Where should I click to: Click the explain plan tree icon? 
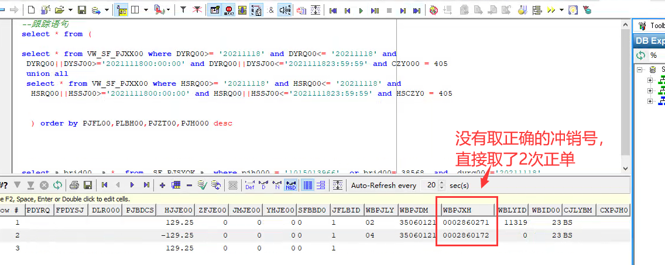tap(537, 10)
